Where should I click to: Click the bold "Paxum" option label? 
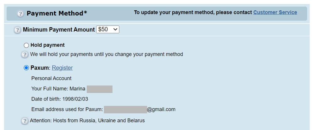point(40,68)
